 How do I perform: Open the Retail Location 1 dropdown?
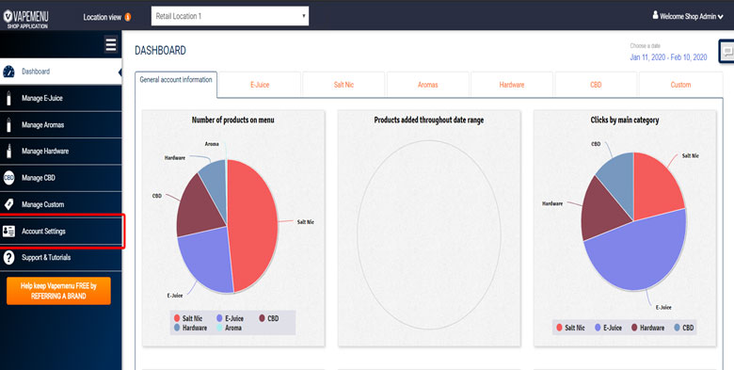[x=230, y=16]
